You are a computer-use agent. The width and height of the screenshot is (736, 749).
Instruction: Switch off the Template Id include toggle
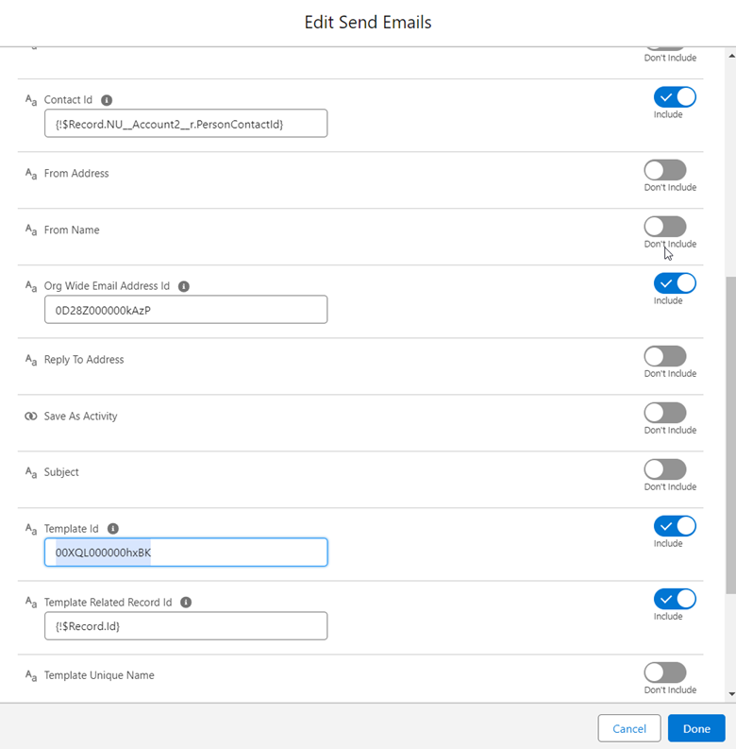pyautogui.click(x=674, y=526)
